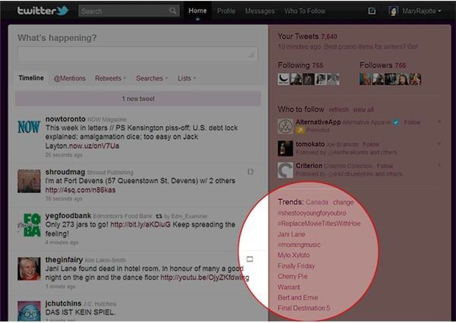This screenshot has width=456, height=323.
Task: Open the Profile page
Action: (226, 11)
